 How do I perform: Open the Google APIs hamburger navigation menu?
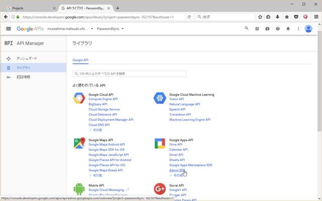pos(9,29)
